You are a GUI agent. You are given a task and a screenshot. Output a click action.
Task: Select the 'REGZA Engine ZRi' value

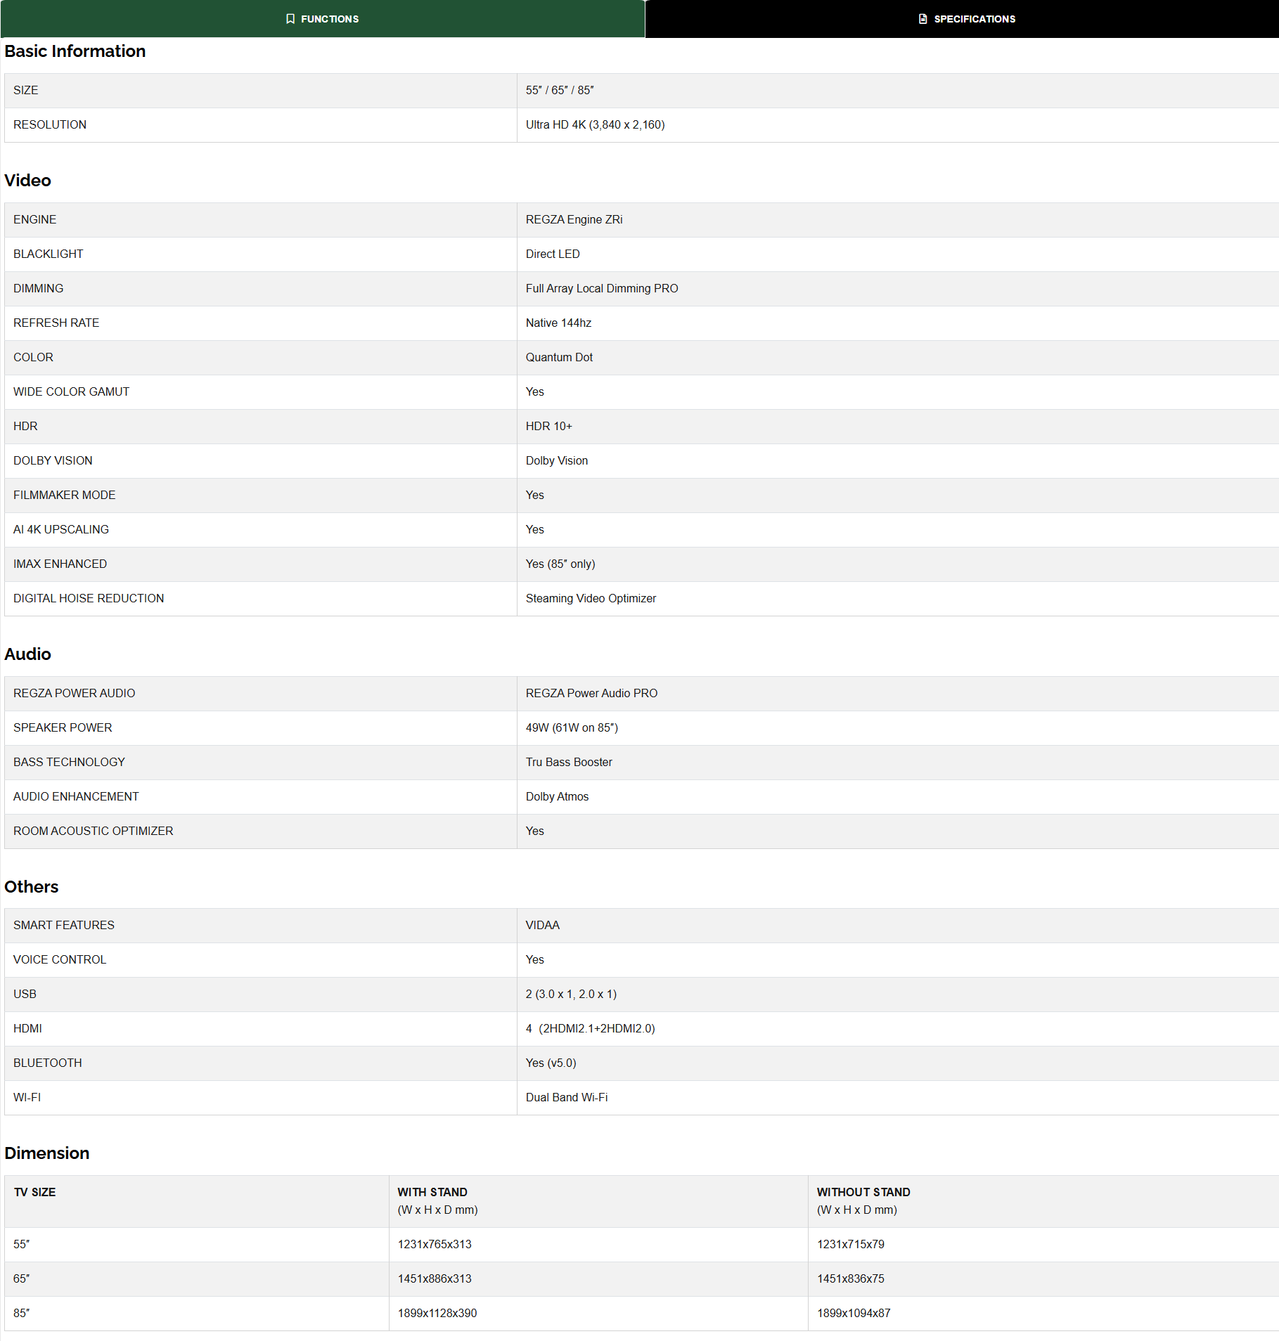(x=574, y=219)
